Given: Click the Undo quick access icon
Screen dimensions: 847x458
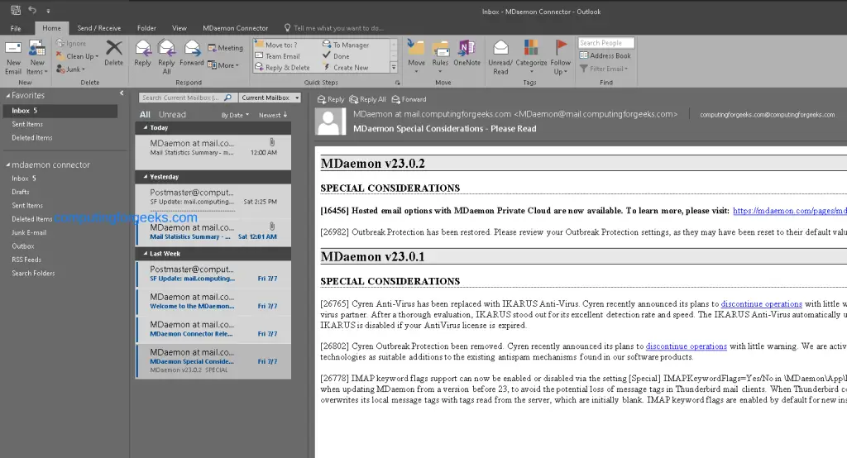Looking at the screenshot, I should tap(32, 10).
